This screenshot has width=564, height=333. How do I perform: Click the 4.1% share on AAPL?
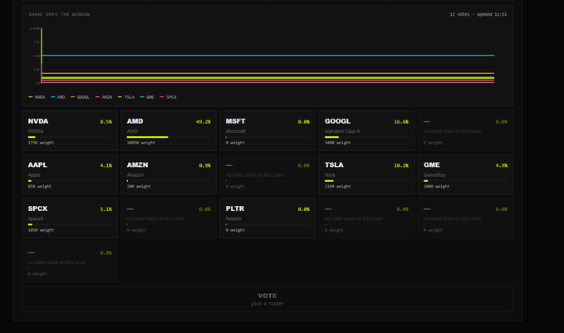(x=105, y=165)
